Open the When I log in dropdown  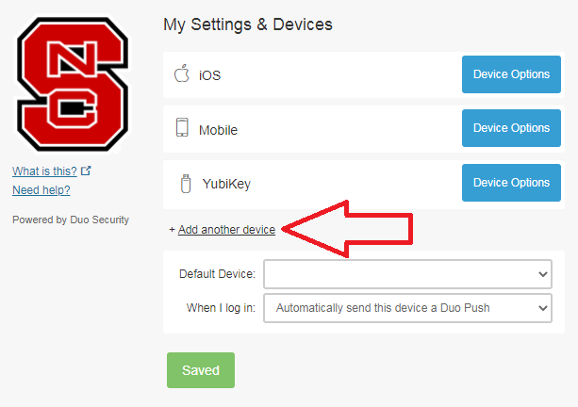click(407, 307)
